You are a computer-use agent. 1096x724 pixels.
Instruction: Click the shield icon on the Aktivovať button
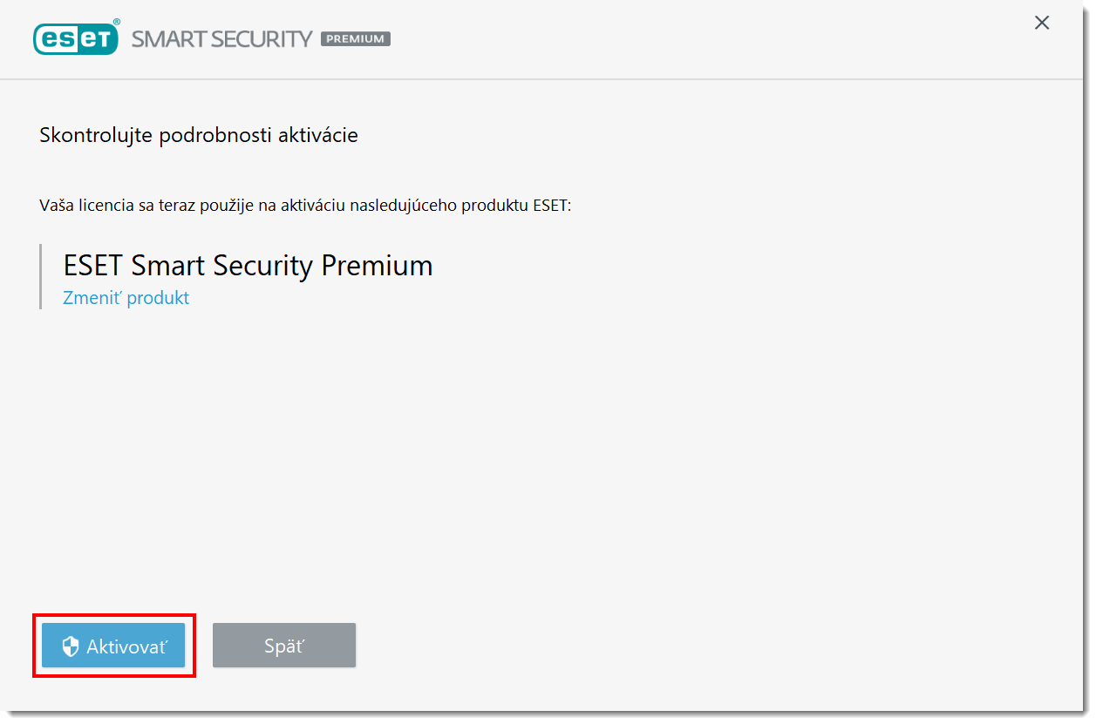tap(71, 646)
